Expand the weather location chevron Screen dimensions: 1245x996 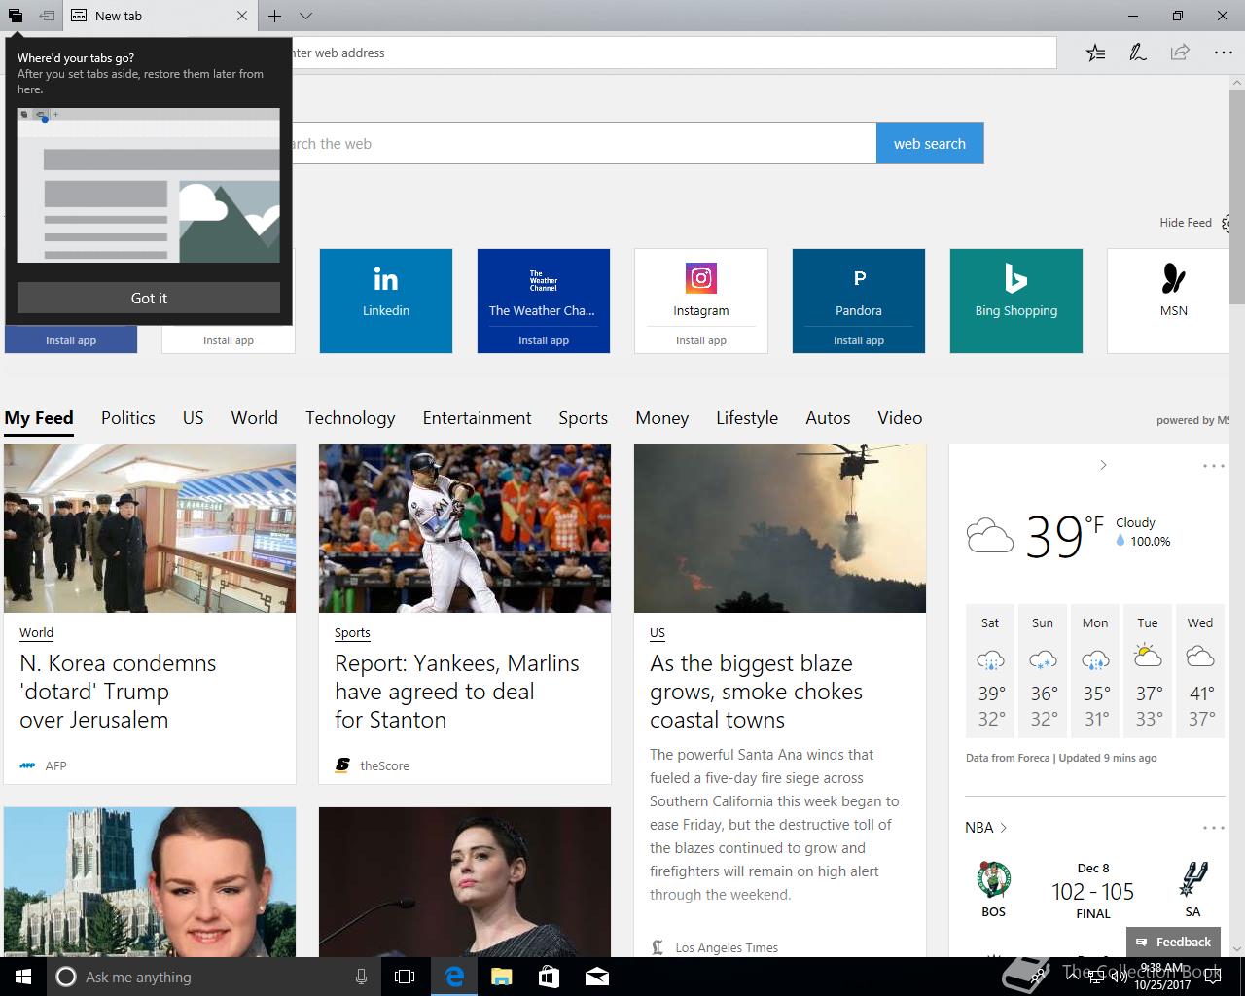1103,465
